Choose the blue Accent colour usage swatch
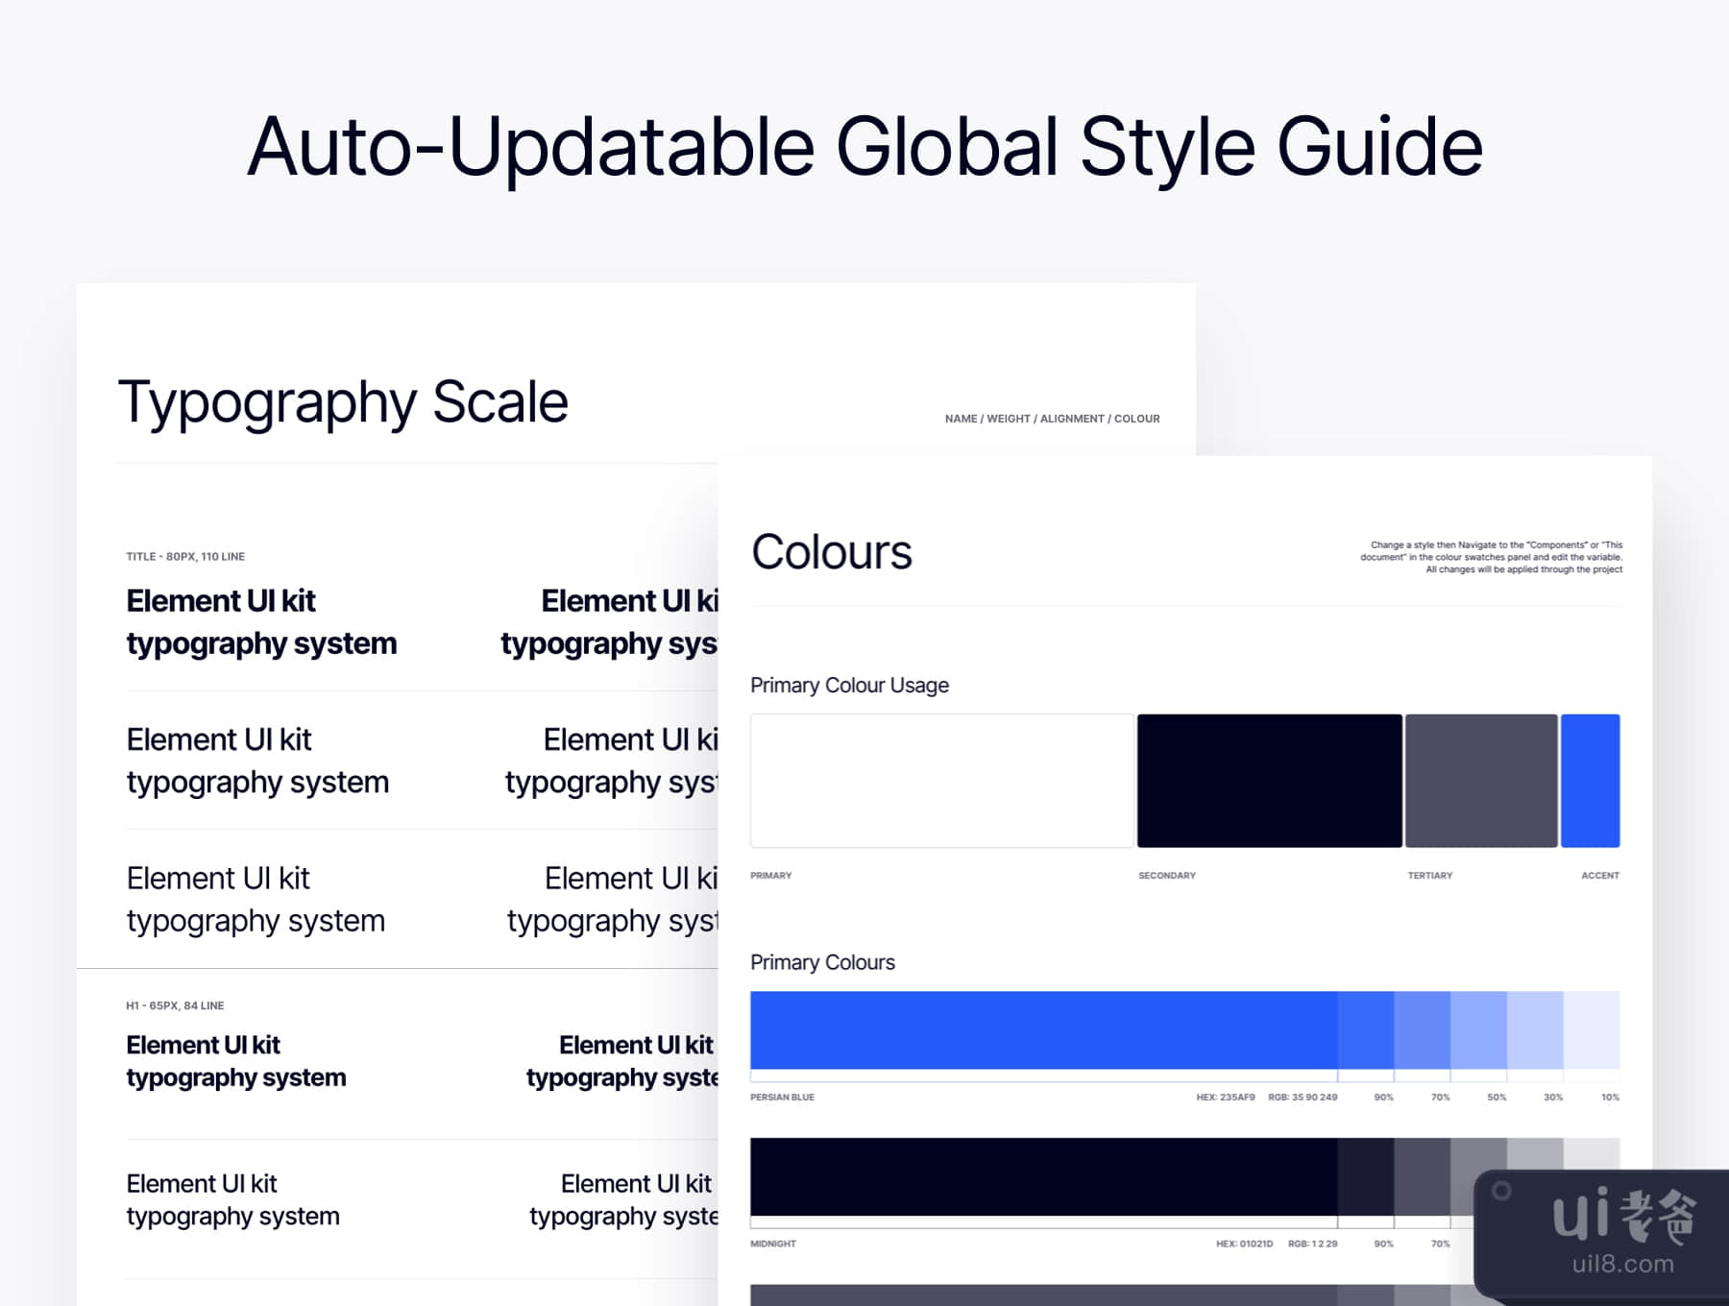Screen dimensions: 1729x1306 coord(1590,781)
